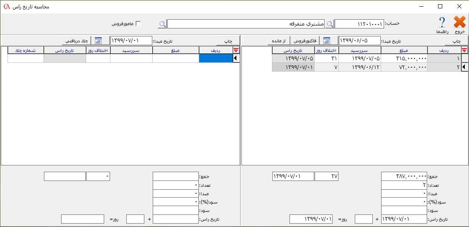Click the سود(%) field in the right panel
Viewport: 469px width, 227px height.
point(404,202)
